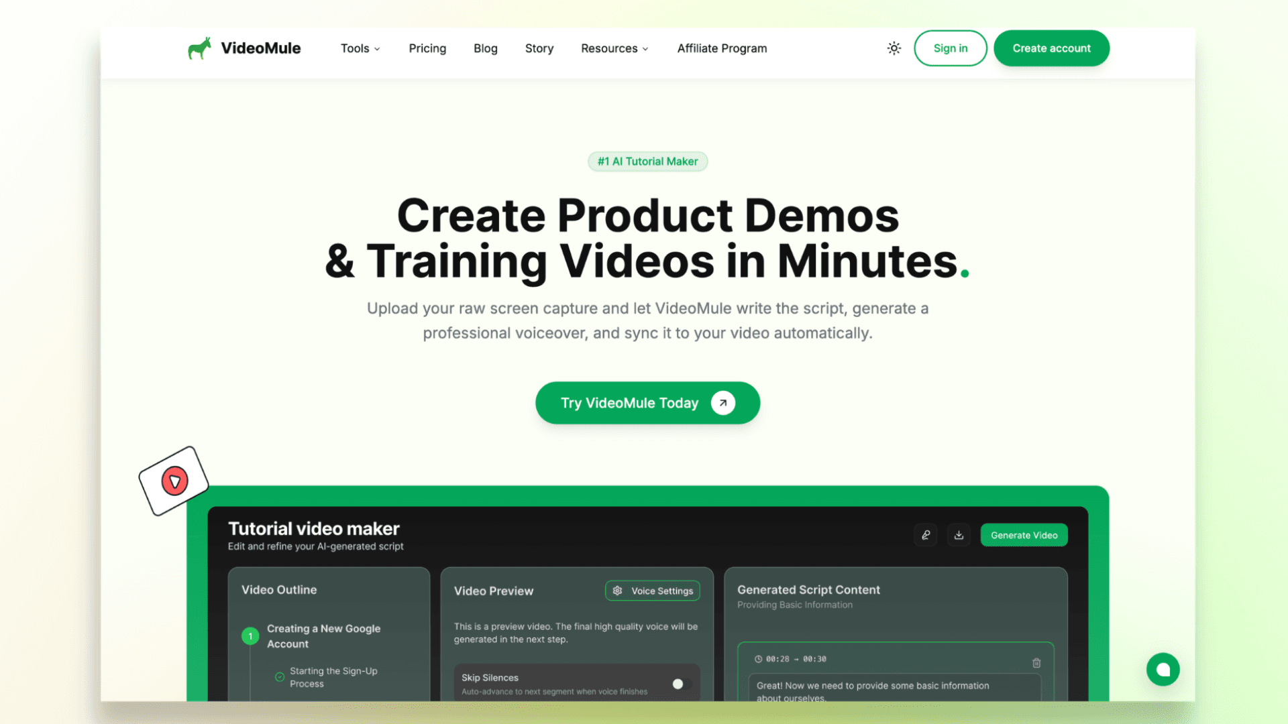
Task: Click the Video Preview heading
Action: click(493, 591)
